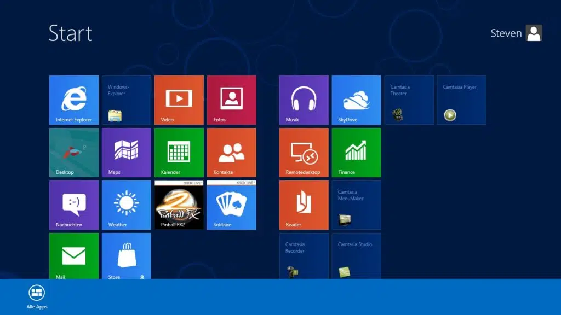Open the SkyDrive cloud tile
This screenshot has height=315, width=561.
[357, 100]
